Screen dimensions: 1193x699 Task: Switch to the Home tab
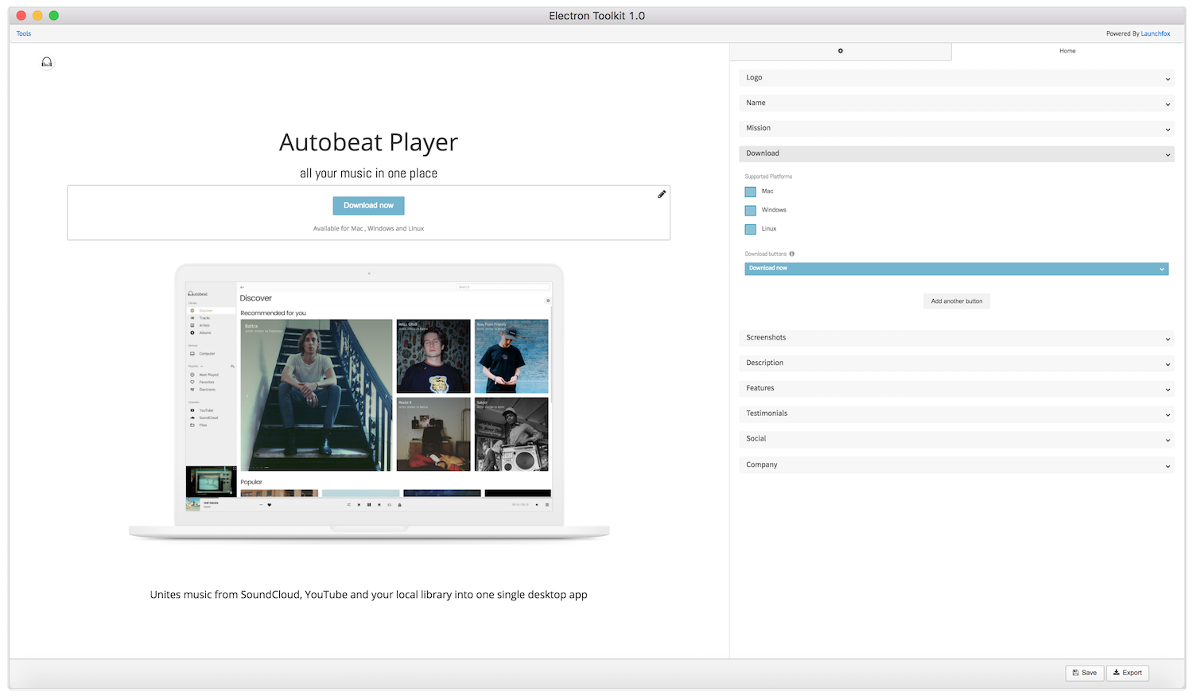click(1067, 51)
